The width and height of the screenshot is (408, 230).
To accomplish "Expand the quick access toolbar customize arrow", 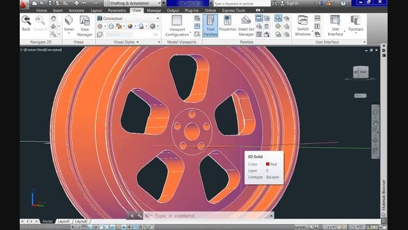I will coord(164,3).
